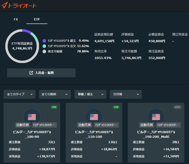Click 自動売買 tag on _110-100 card
Viewport: 189px width, 164px height.
point(85,125)
